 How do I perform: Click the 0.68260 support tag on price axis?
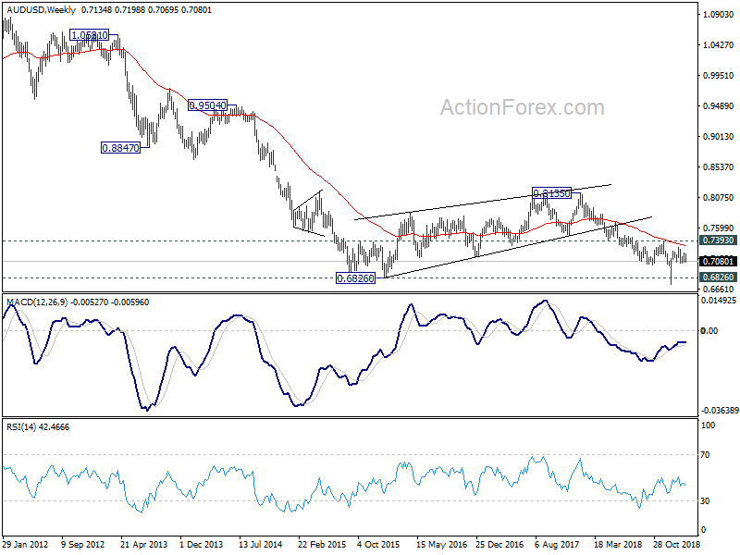click(x=718, y=277)
